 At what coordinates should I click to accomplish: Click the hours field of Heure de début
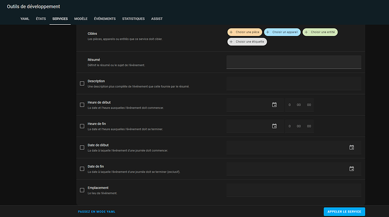pos(289,105)
